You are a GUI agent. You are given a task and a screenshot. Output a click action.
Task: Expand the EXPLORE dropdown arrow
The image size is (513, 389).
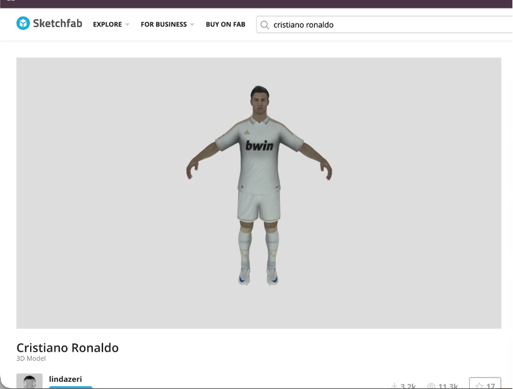point(127,25)
